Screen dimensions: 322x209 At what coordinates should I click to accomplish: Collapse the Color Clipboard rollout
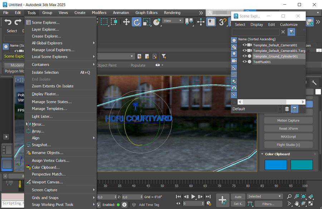click(262, 154)
